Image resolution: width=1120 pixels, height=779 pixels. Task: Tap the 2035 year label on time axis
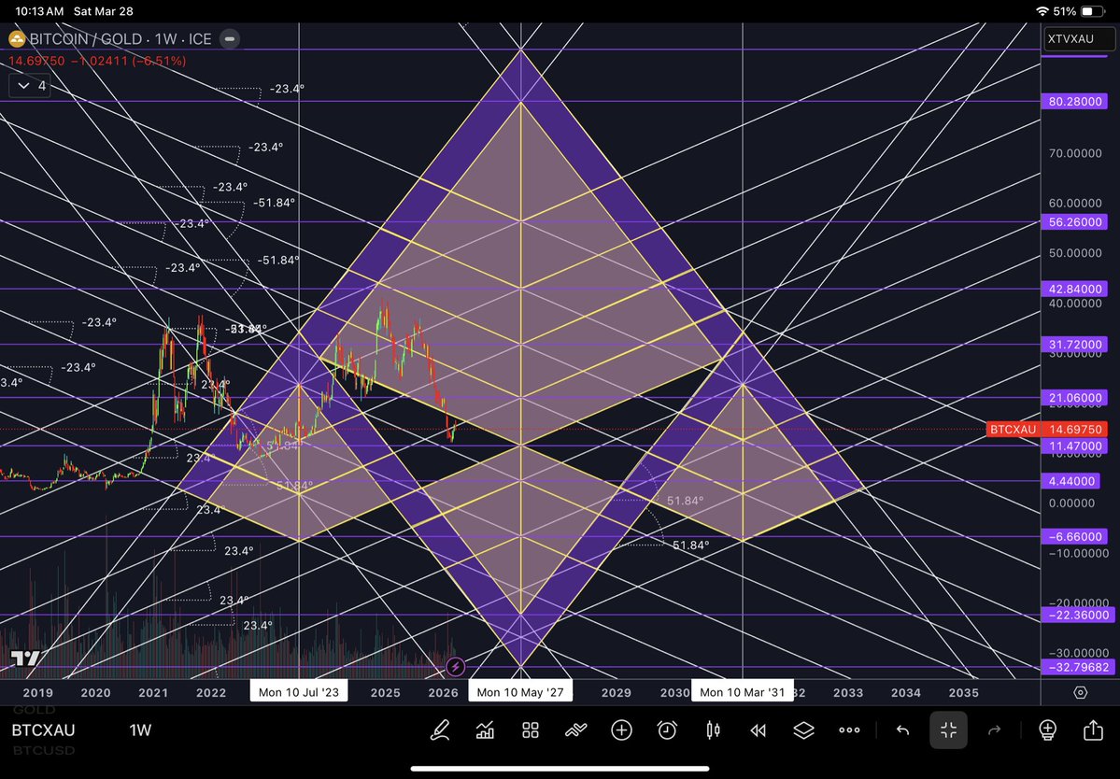coord(964,693)
